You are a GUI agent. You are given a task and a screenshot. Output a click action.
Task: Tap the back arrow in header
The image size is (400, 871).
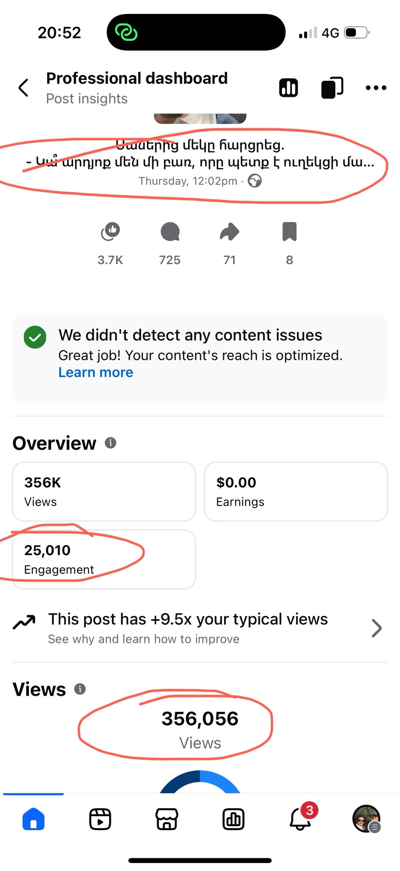pyautogui.click(x=24, y=88)
